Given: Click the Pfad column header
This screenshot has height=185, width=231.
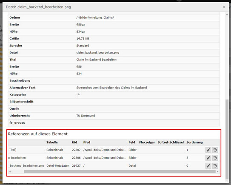Looking at the screenshot, I should (87, 142).
